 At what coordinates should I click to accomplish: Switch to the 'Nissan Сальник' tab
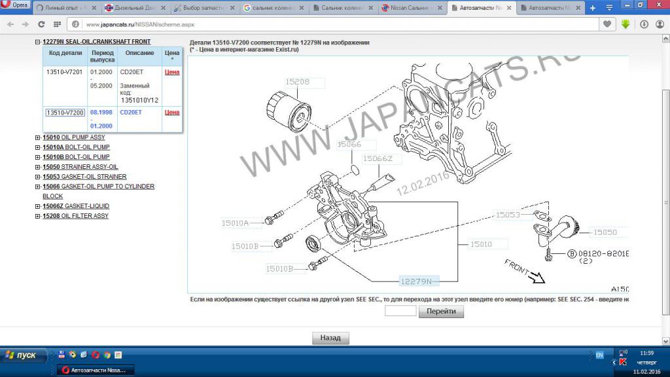coord(412,8)
